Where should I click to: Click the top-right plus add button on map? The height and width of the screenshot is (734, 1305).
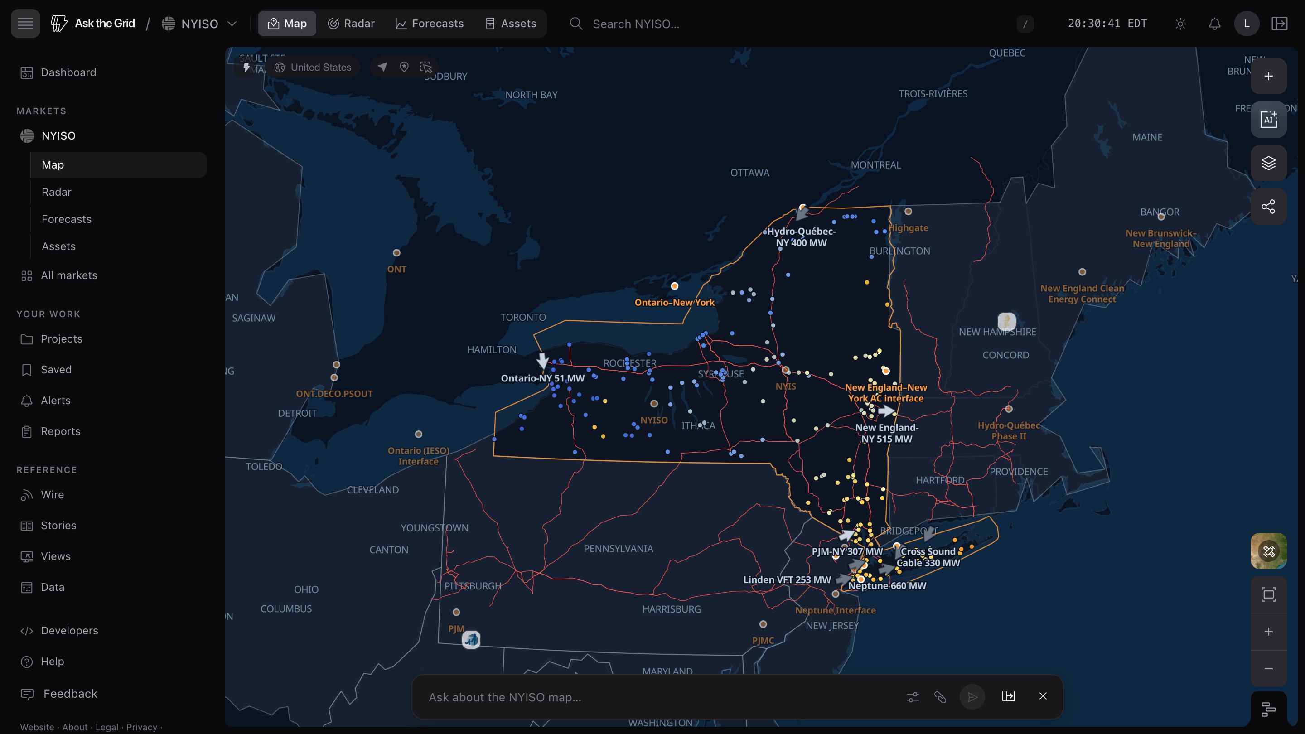[1269, 76]
